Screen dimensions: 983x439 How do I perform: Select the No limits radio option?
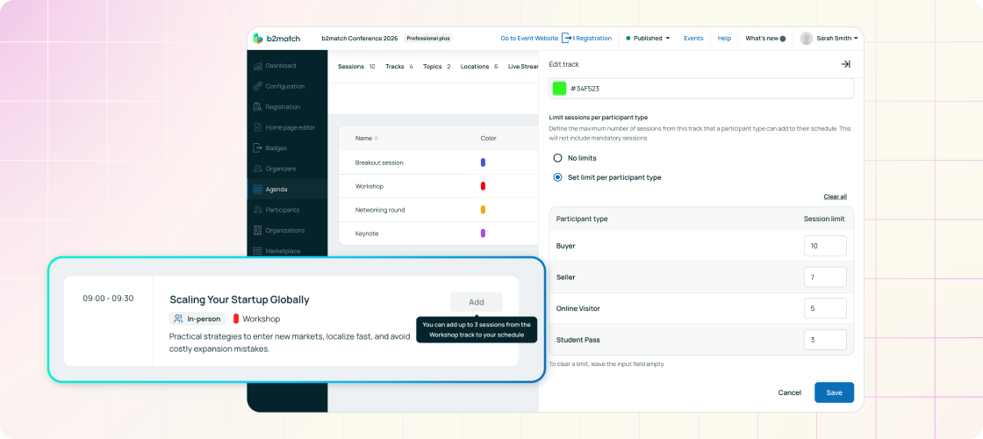click(557, 158)
